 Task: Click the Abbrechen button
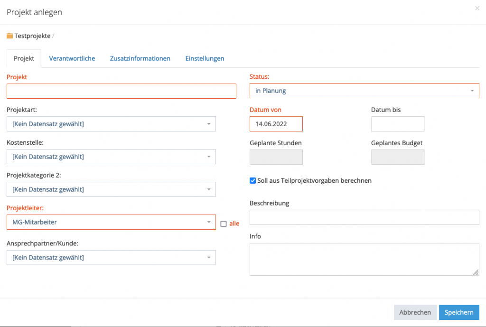pyautogui.click(x=415, y=312)
